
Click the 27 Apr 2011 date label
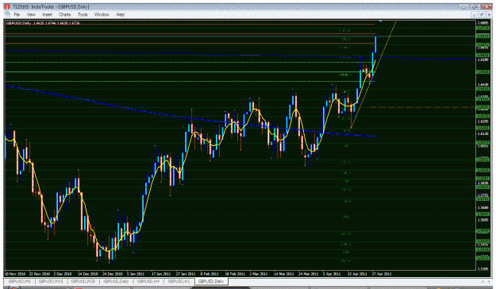click(382, 274)
